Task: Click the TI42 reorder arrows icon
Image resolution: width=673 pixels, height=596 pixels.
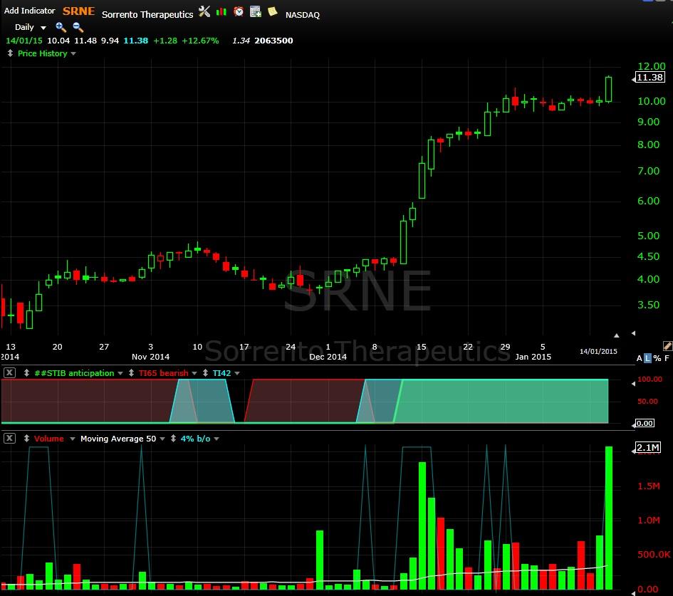Action: 205,373
